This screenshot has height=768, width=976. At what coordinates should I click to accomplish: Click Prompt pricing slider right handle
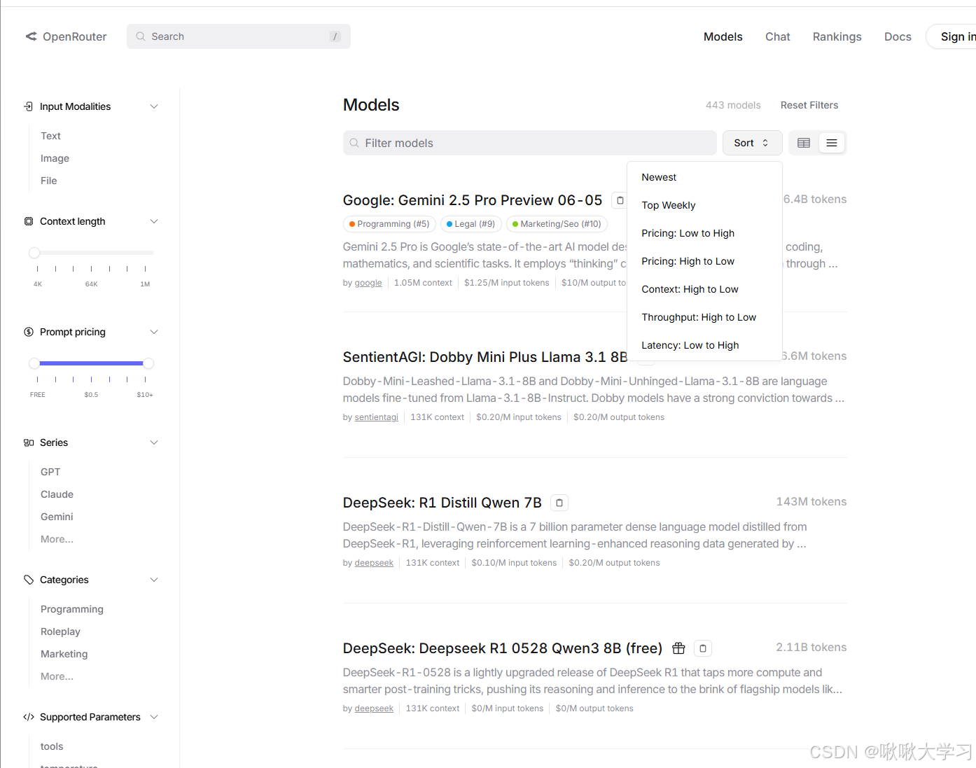[148, 363]
